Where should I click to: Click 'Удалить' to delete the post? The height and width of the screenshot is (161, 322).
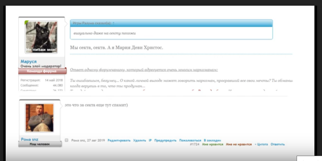point(139,140)
